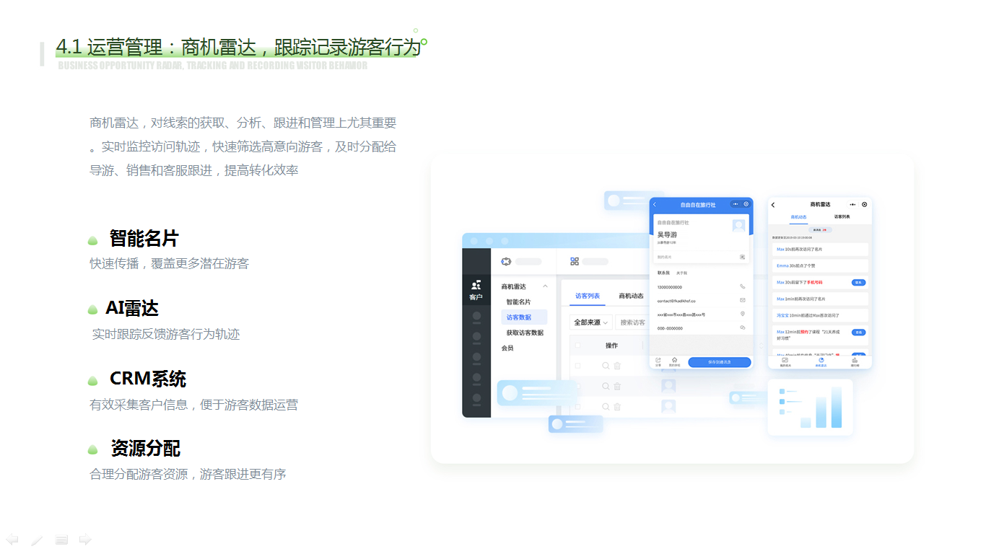Advance to next slide with the right arrow
This screenshot has height=554, width=986.
pyautogui.click(x=85, y=540)
